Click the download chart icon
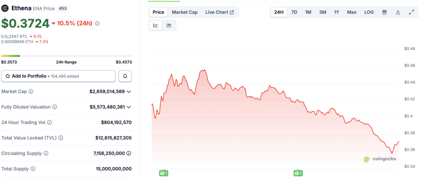 pyautogui.click(x=398, y=12)
